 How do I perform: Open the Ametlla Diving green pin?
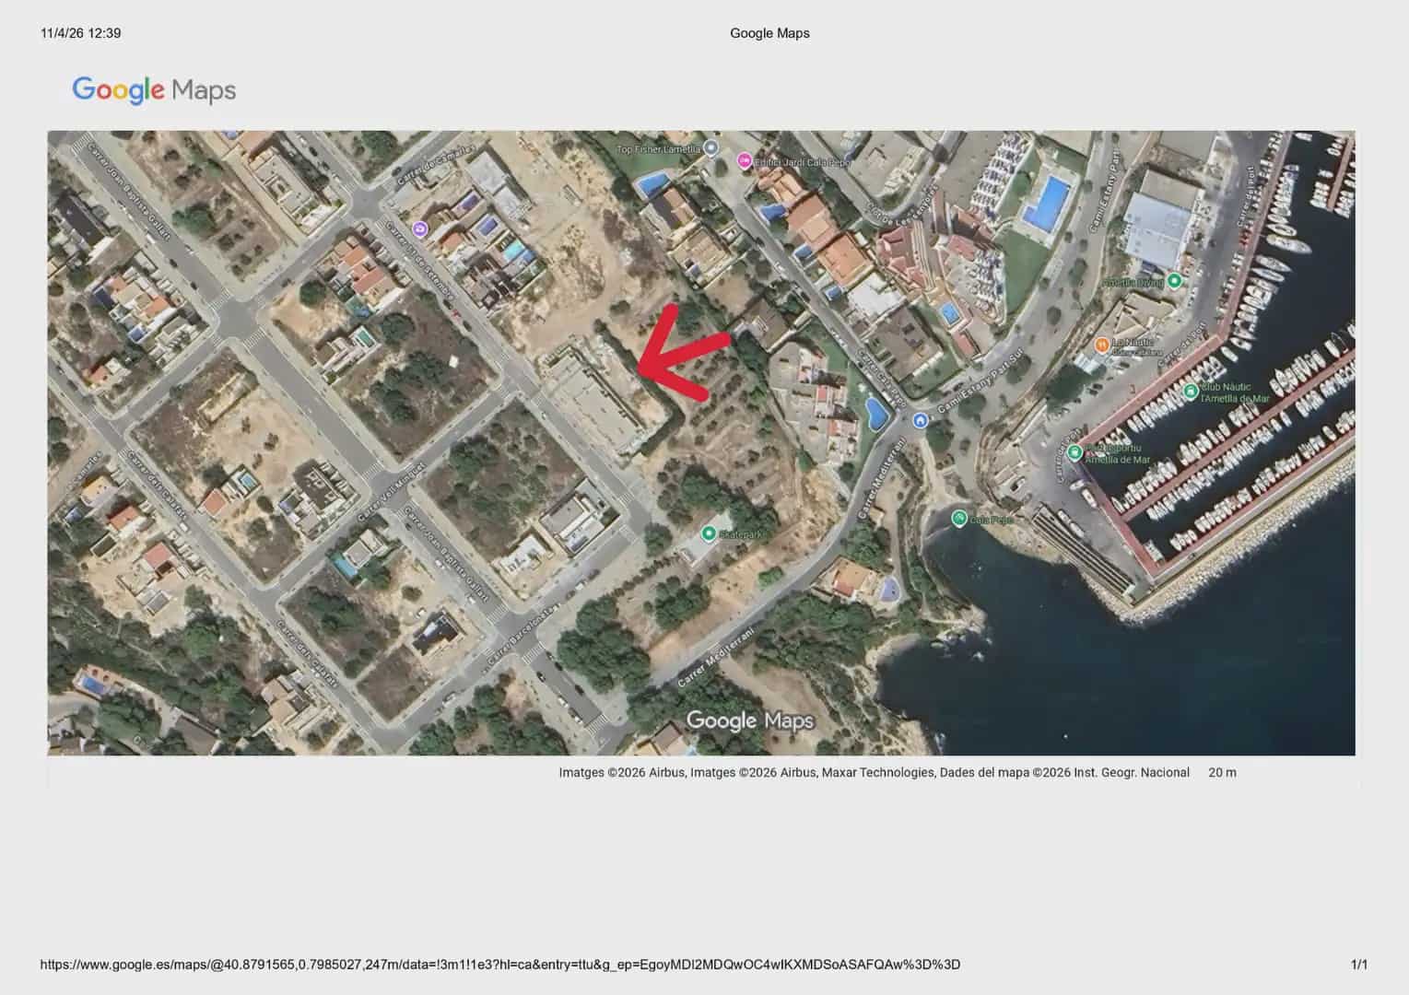point(1174,281)
